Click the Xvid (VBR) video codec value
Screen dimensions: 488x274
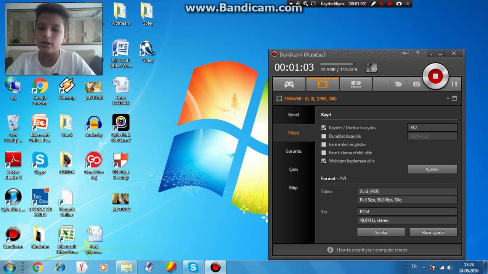click(x=407, y=191)
